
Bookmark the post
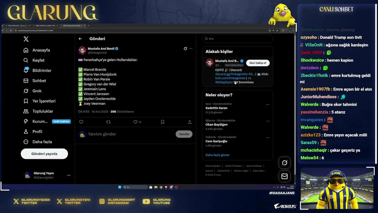[162, 122]
